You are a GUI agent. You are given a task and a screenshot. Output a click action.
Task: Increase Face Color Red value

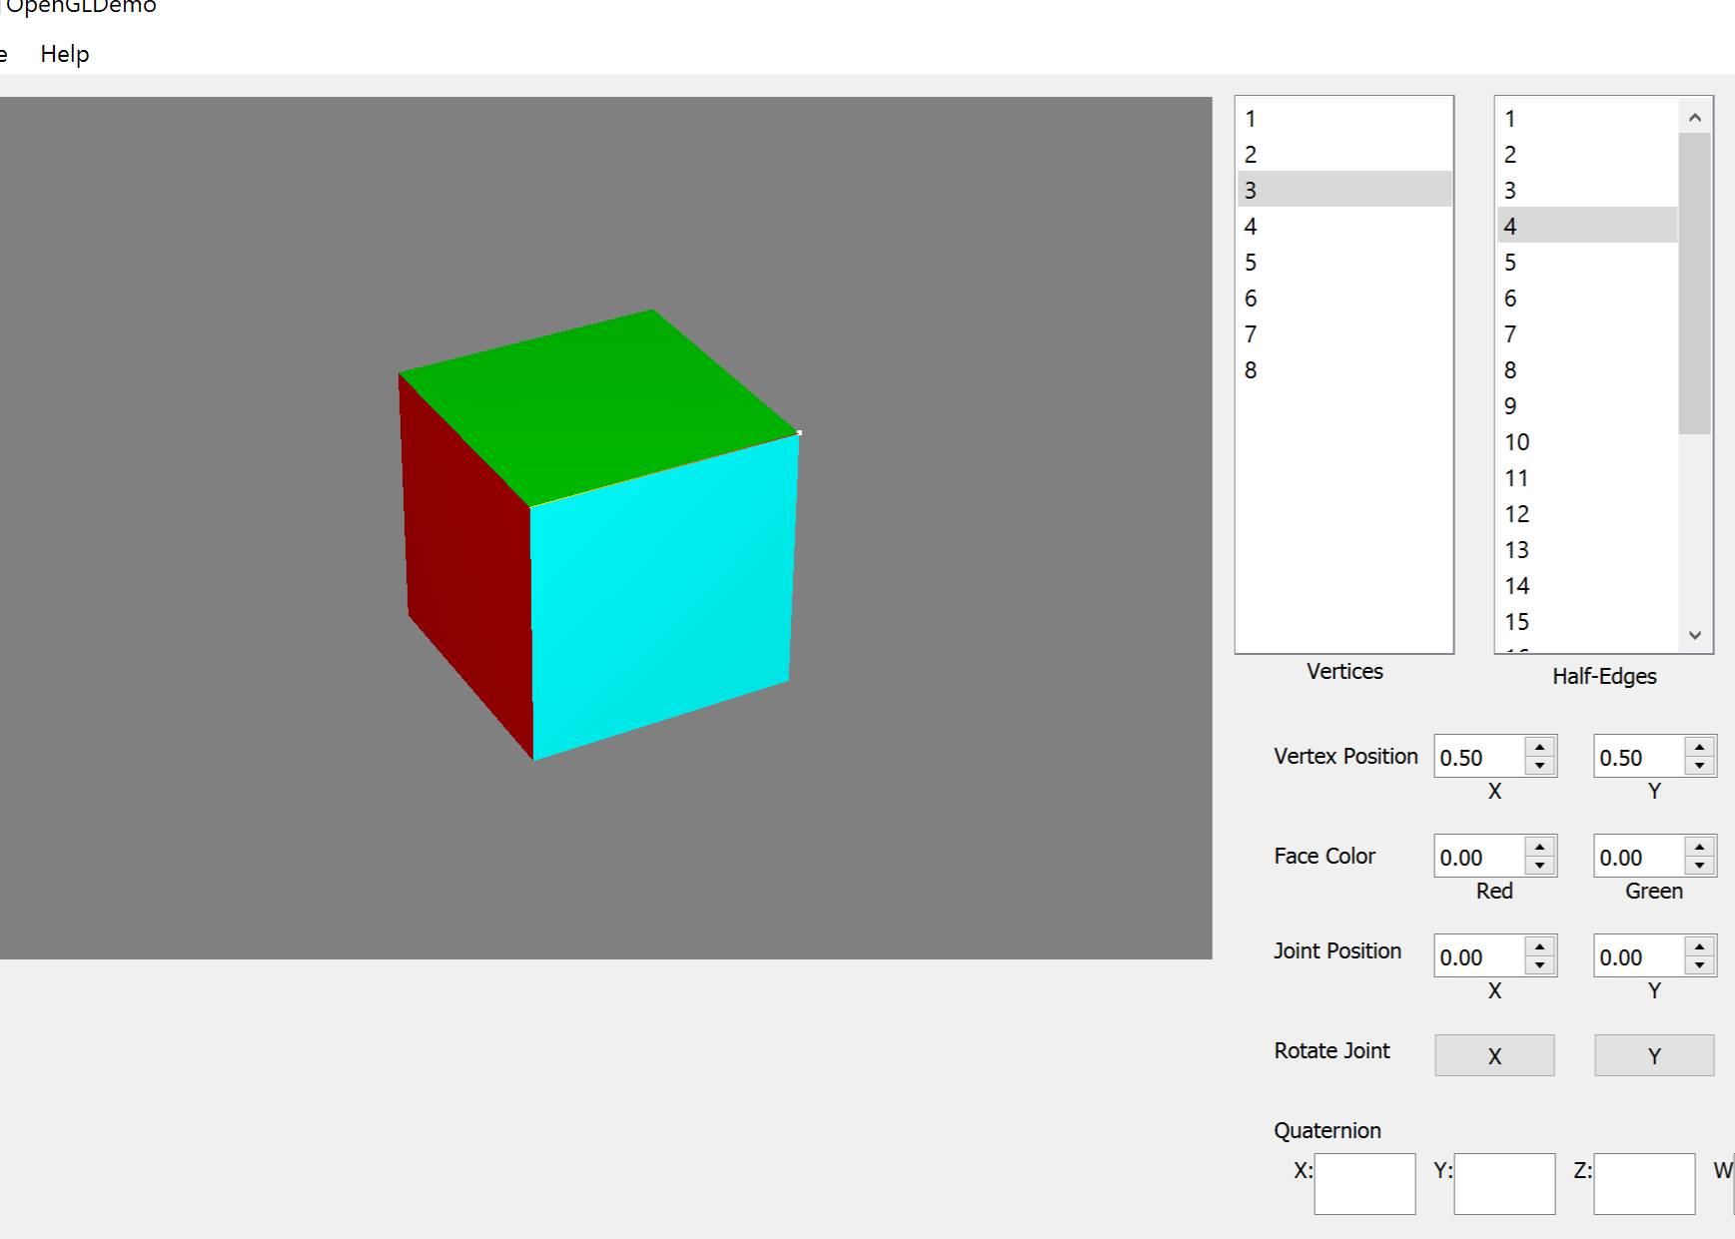click(x=1540, y=847)
